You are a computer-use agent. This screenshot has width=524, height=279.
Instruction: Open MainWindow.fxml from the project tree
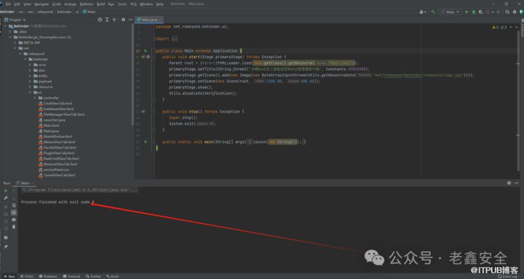(x=57, y=137)
